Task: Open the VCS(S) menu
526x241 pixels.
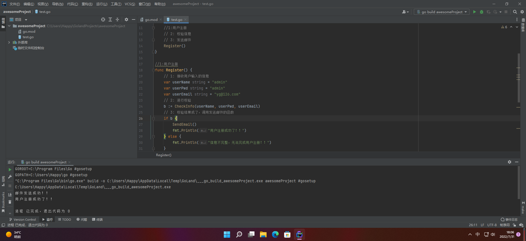Action: 130,4
